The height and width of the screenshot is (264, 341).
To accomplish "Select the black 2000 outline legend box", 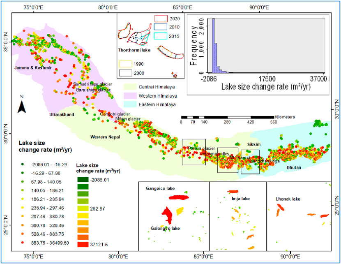I will coord(125,73).
